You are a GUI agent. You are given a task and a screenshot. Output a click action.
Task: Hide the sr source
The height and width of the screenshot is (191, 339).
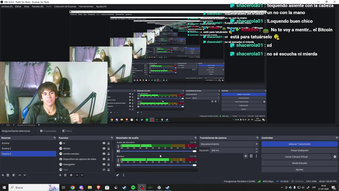[104, 143]
